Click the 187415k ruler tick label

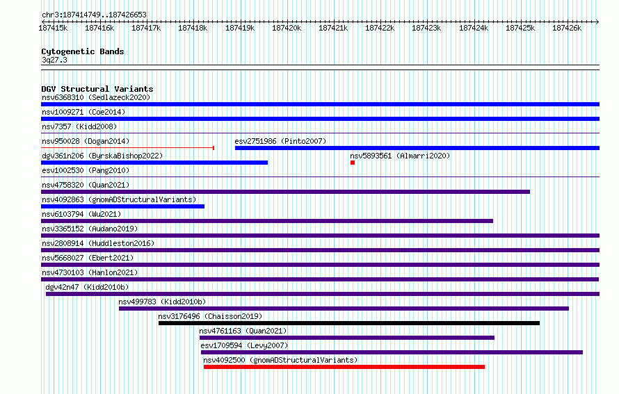coord(53,28)
